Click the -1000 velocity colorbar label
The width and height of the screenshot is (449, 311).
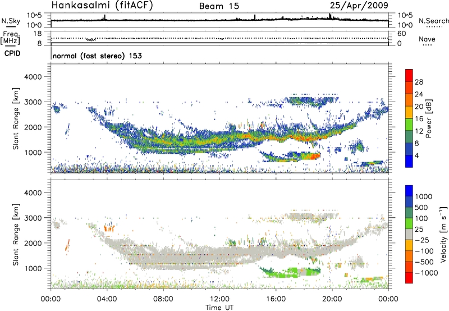(427, 273)
